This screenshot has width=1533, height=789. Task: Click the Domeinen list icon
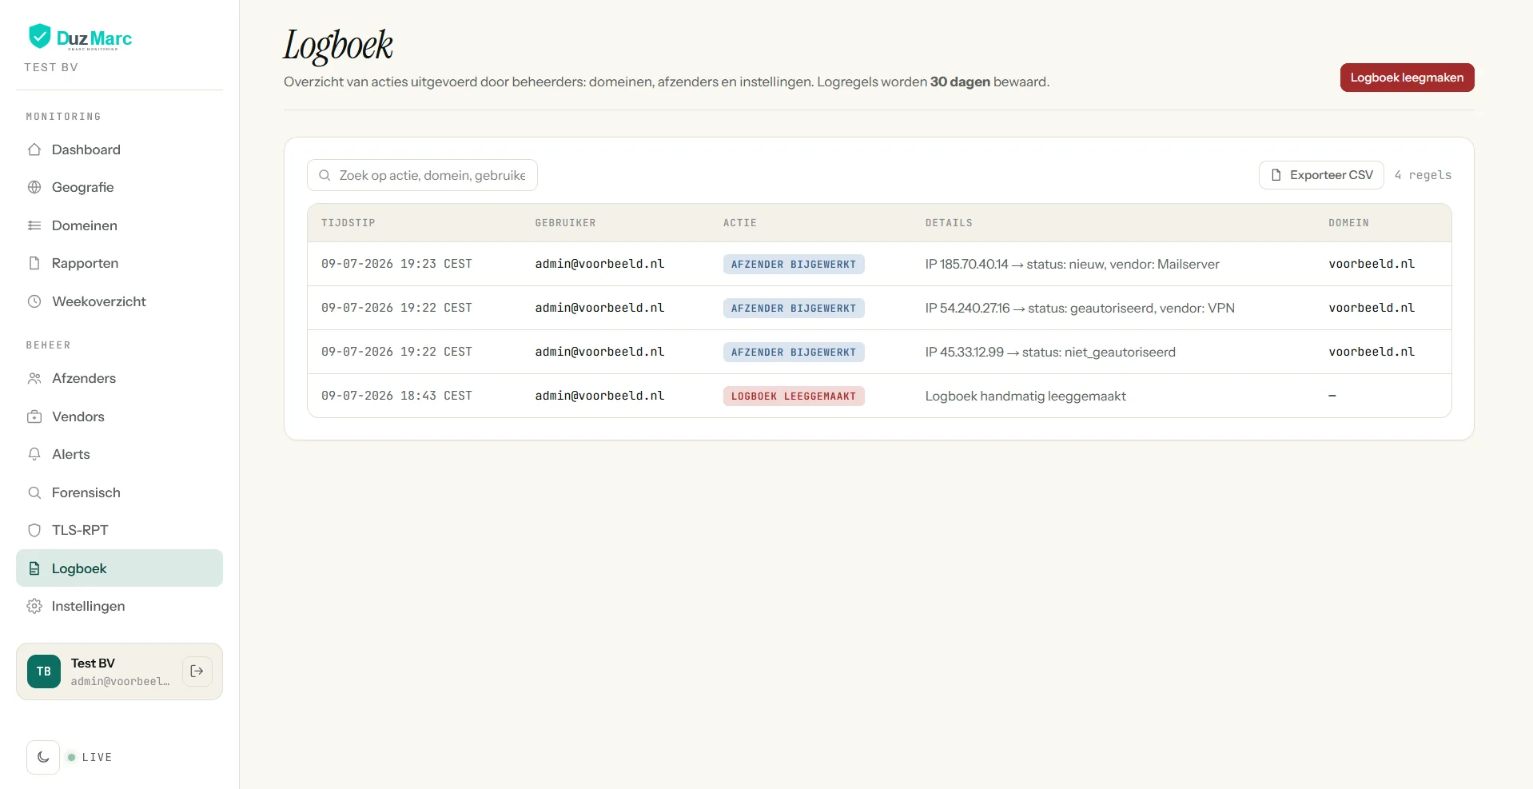[34, 225]
